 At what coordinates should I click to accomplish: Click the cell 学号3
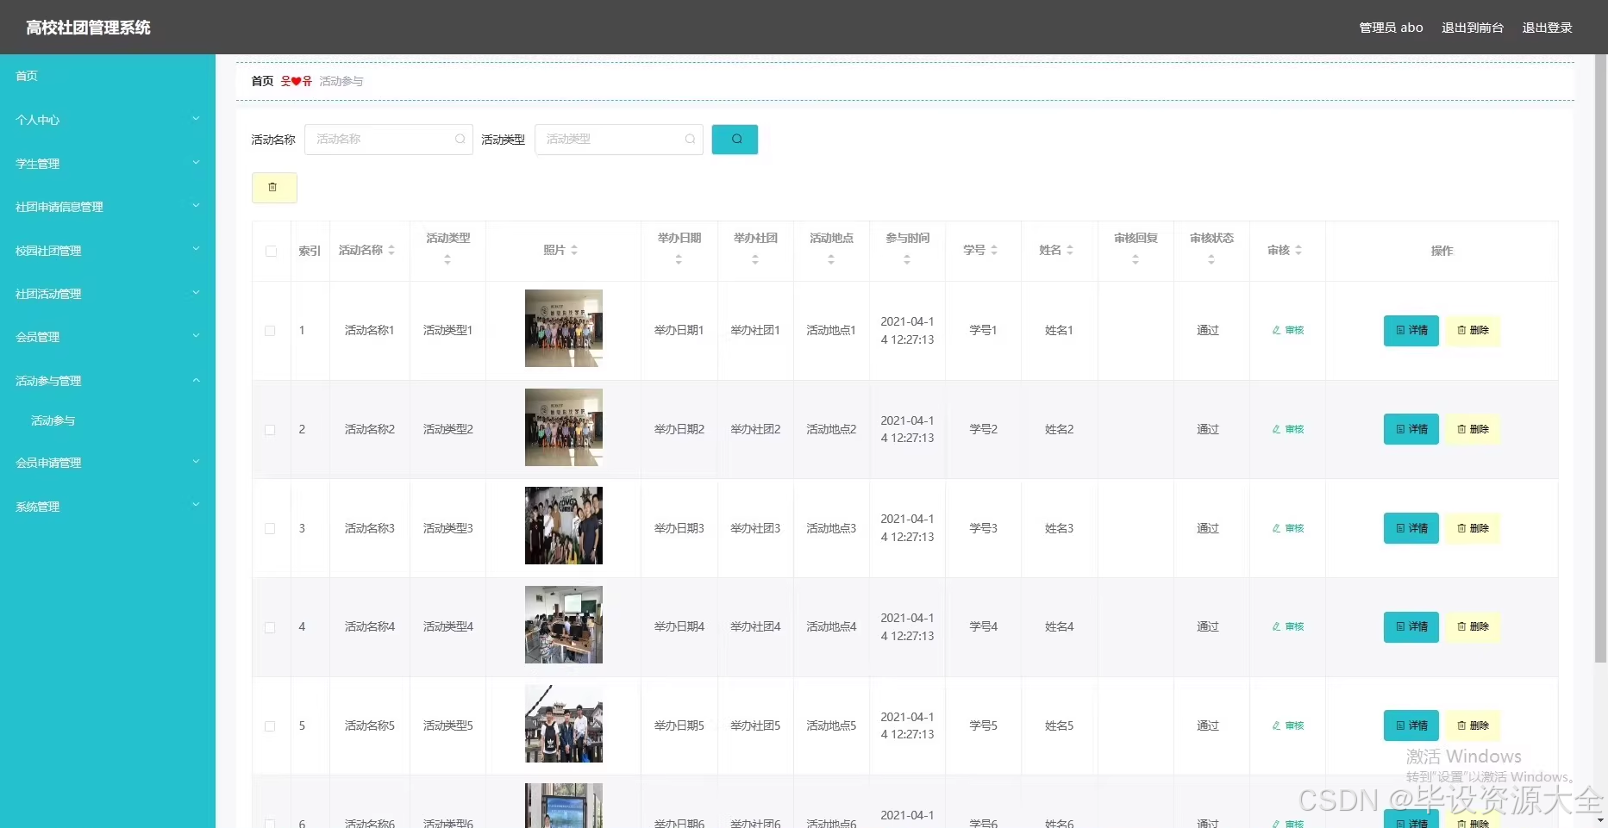(983, 528)
